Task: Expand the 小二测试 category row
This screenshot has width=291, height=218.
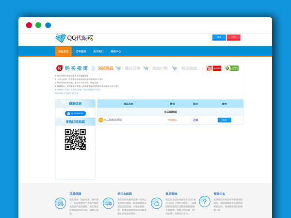Action: click(x=170, y=112)
